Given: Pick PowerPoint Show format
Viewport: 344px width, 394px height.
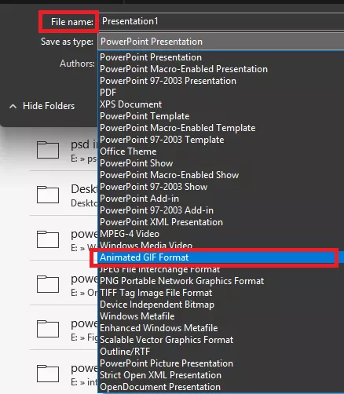Looking at the screenshot, I should click(136, 163).
